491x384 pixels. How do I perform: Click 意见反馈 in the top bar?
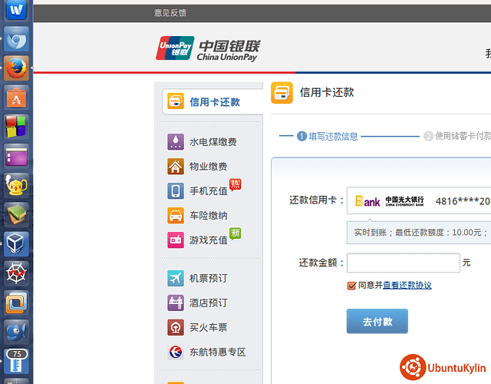pos(170,13)
